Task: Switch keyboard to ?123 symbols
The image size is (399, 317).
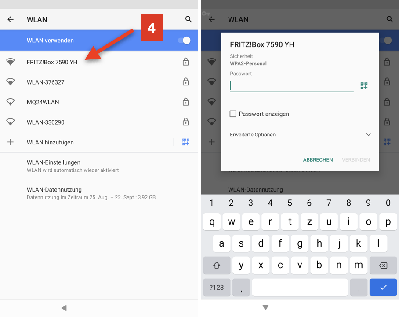Action: (x=217, y=287)
